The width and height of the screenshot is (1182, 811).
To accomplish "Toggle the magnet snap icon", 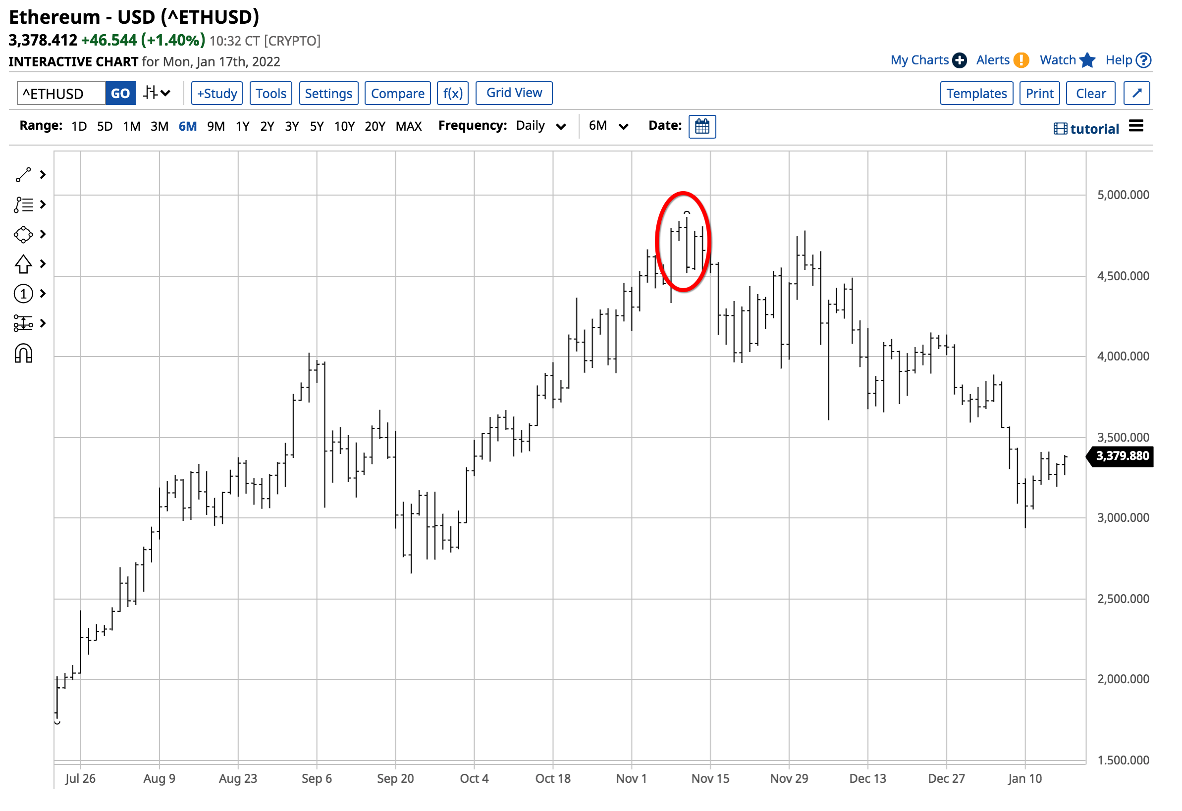I will coord(23,355).
